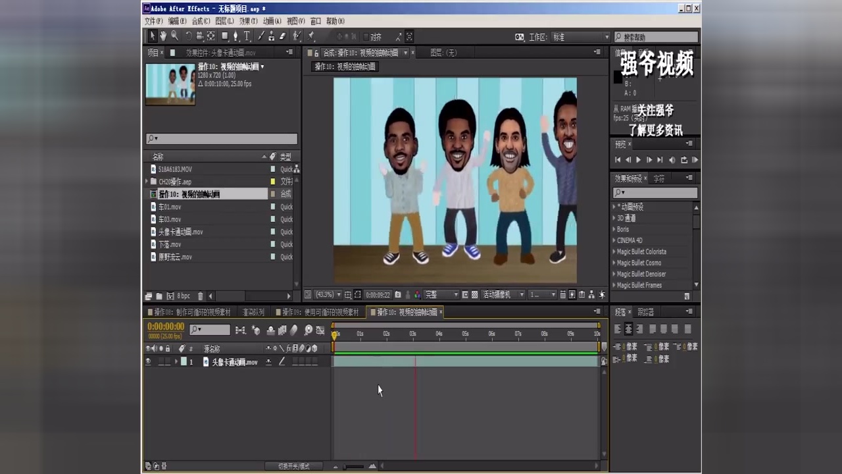The width and height of the screenshot is (842, 474).
Task: Select the Pan Behind anchor tool
Action: (x=211, y=36)
